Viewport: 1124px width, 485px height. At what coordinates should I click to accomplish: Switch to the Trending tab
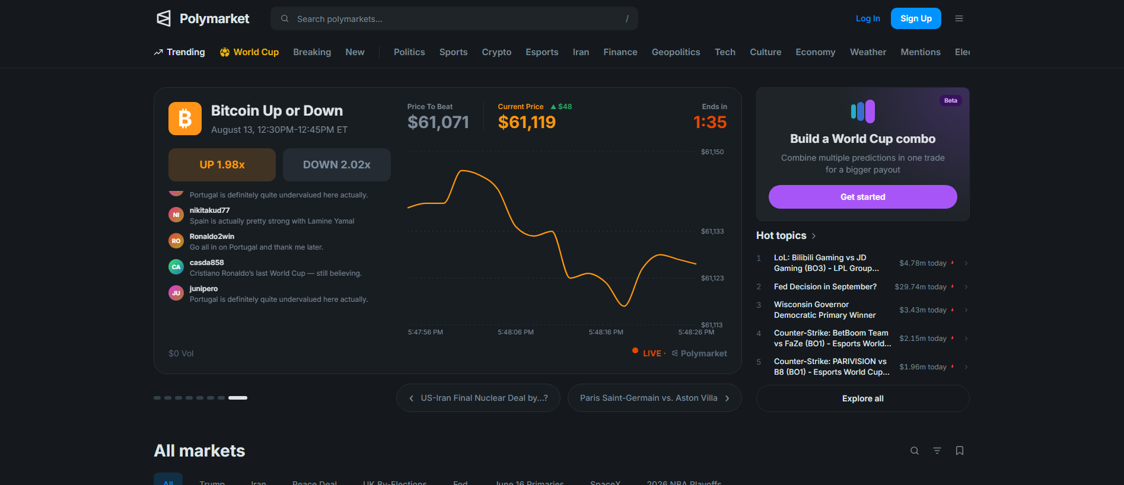click(x=179, y=52)
